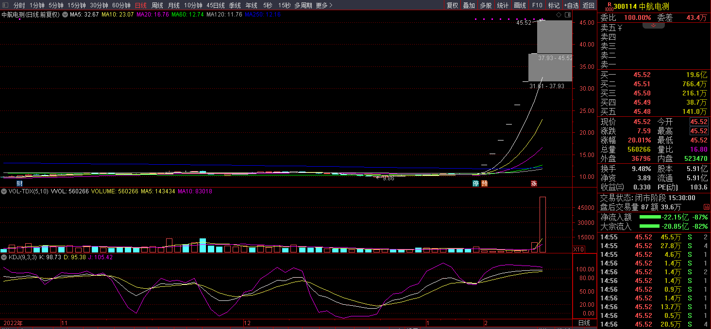Image resolution: width=711 pixels, height=329 pixels.
Task: Click the 涨 limit-up marker on chart
Action: pos(534,184)
